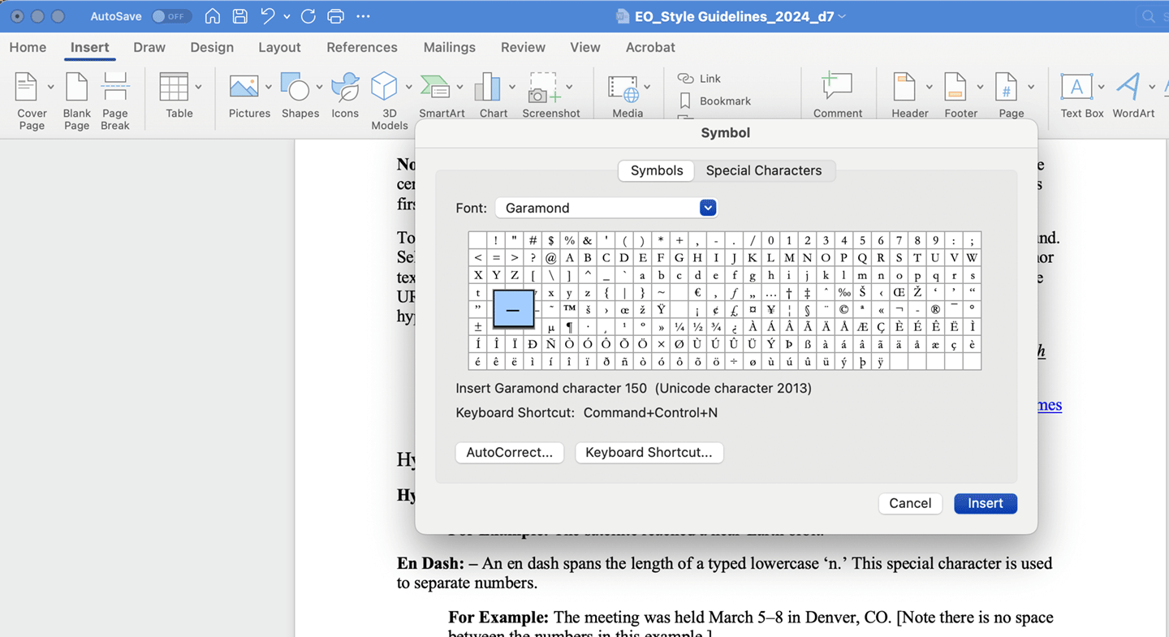Open the Layout ribbon tab
The image size is (1169, 637).
pos(279,47)
